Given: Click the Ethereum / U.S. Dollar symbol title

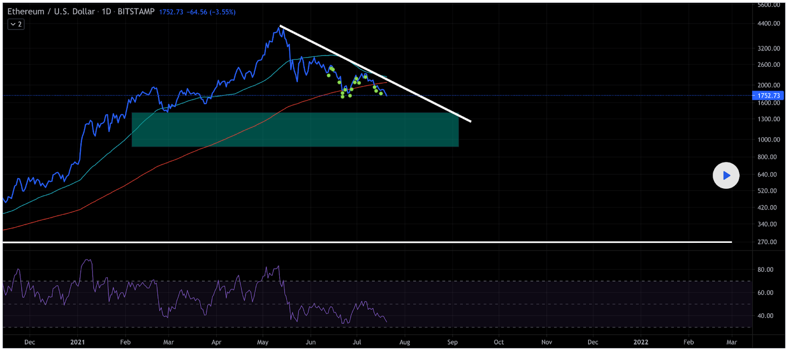Looking at the screenshot, I should click(x=51, y=11).
